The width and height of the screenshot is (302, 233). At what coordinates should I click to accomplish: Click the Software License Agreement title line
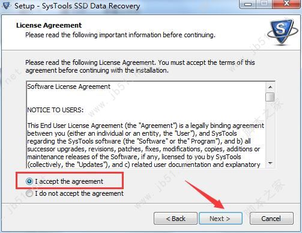click(68, 86)
